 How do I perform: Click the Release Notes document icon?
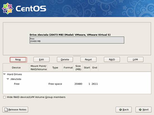click(x=6, y=109)
